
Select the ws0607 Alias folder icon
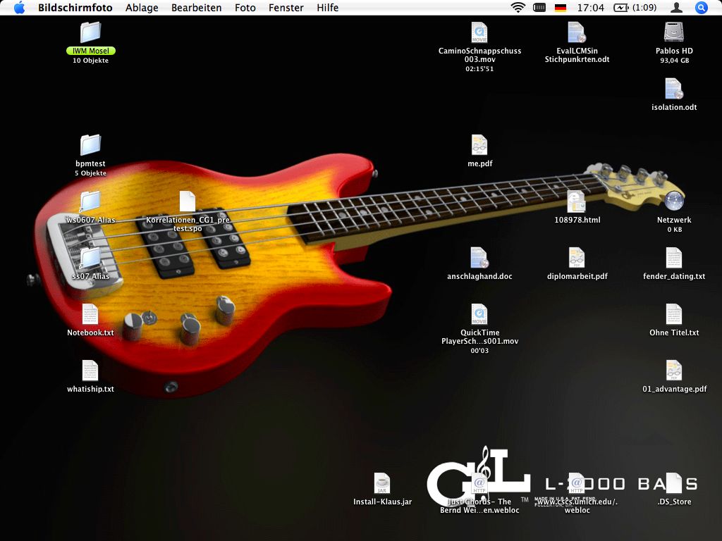click(90, 201)
